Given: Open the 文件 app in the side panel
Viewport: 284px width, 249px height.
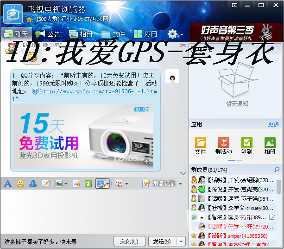Looking at the screenshot, I should [x=200, y=145].
